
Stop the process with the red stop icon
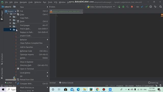tap(132, 7)
